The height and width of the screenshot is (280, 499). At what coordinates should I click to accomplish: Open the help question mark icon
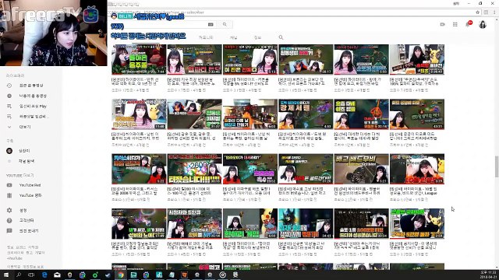click(x=9, y=220)
